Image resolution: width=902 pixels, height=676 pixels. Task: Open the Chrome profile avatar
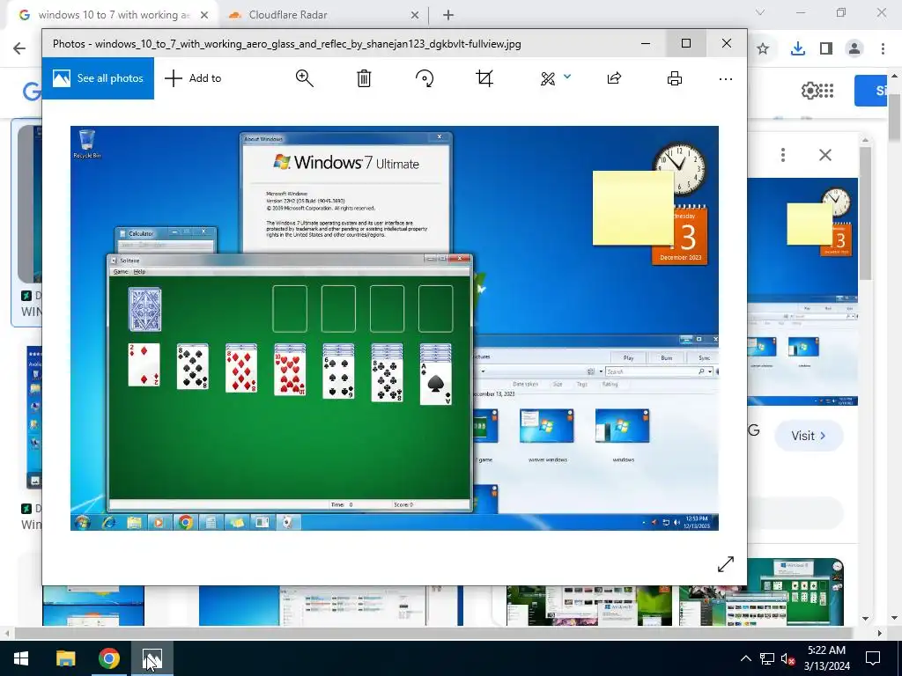pyautogui.click(x=854, y=49)
